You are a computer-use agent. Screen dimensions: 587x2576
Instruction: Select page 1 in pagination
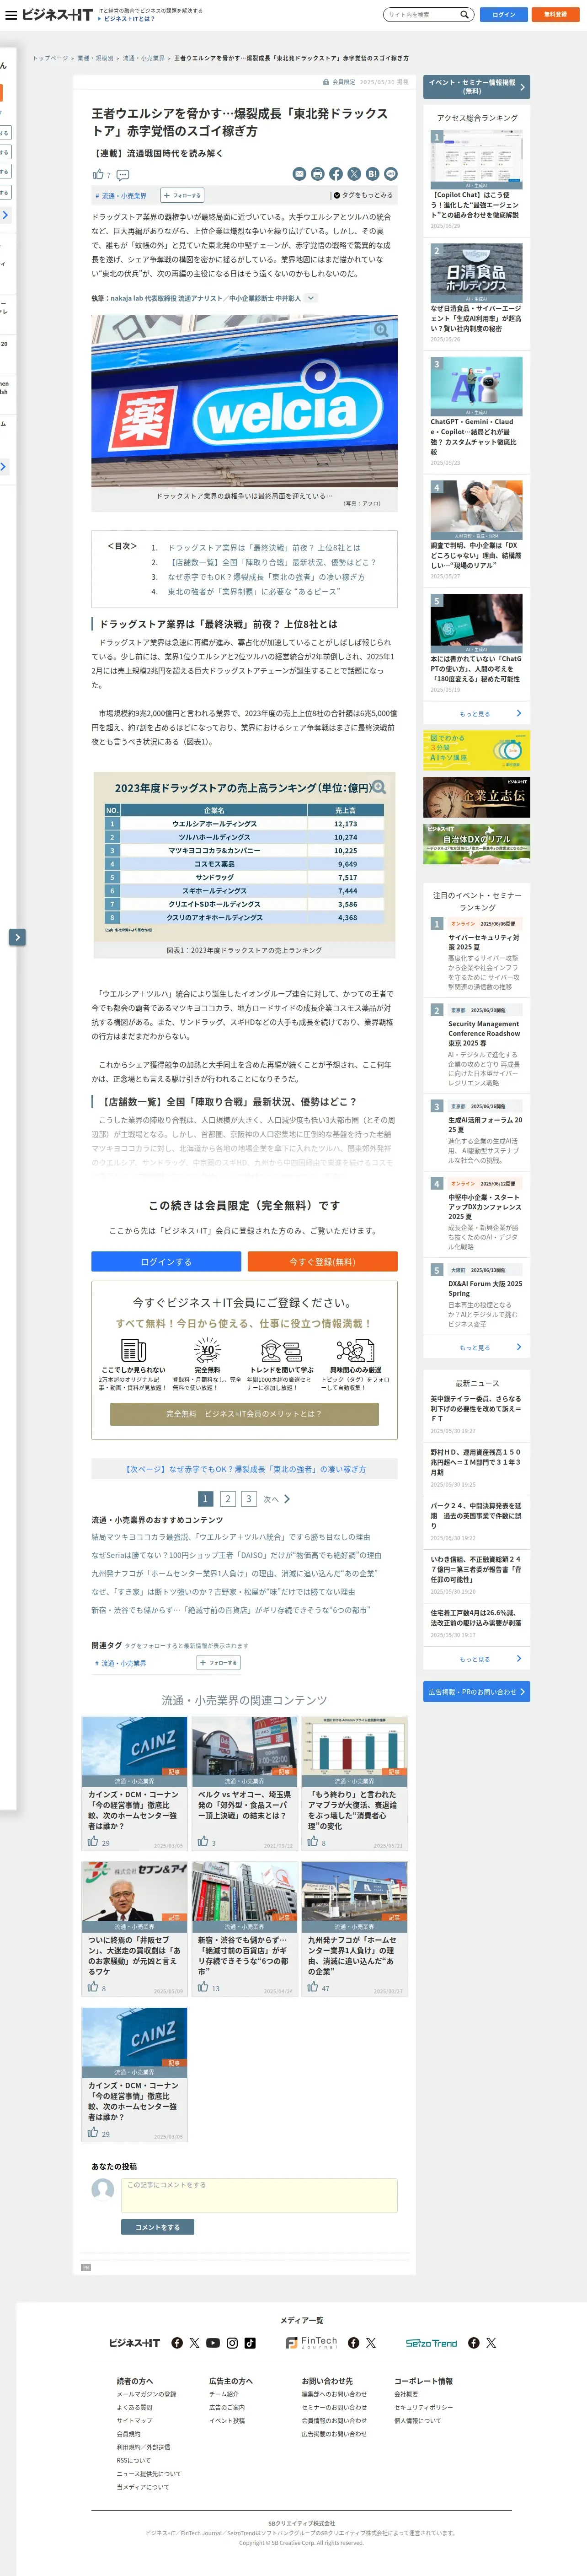click(205, 1499)
